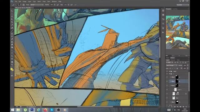The image size is (200, 112).
Task: Change screen mode via toolbox icon
Action: (12, 76)
